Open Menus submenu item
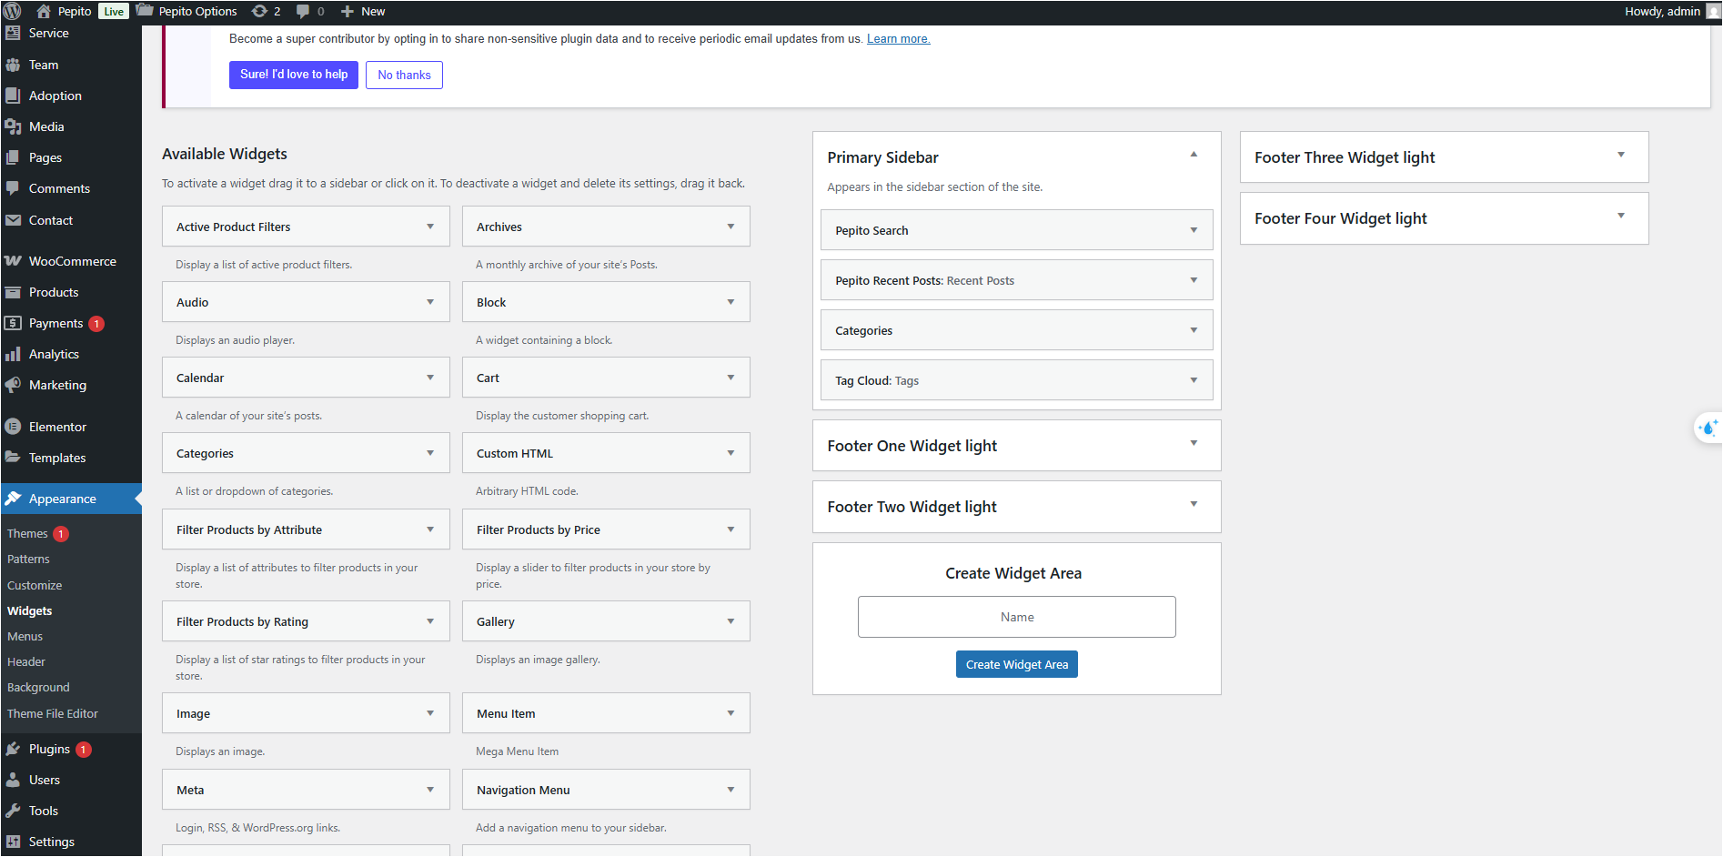This screenshot has width=1723, height=857. tap(25, 637)
